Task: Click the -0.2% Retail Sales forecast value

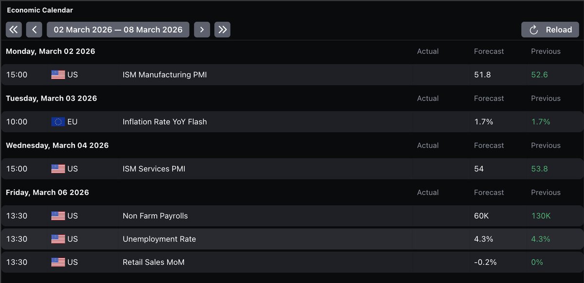Action: tap(485, 263)
